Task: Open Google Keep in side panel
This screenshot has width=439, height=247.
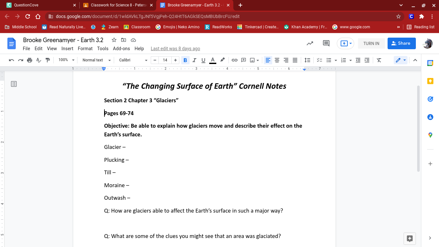Action: 430,81
